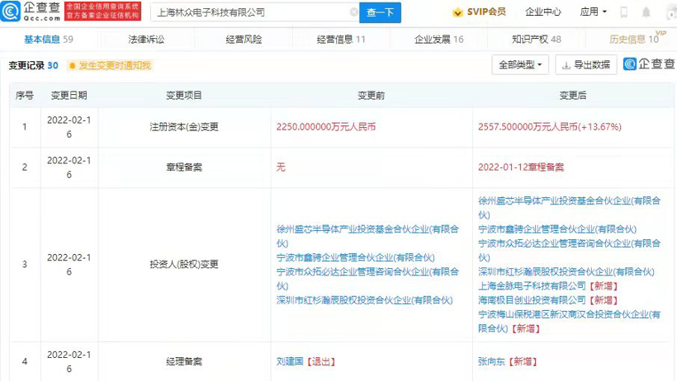Viewport: 677px width, 381px height.
Task: Open 宁波梅山保税港区新汉商汉合投资 link
Action: [569, 321]
